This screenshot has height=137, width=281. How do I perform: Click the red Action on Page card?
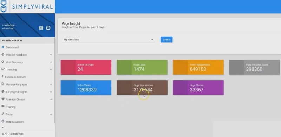pyautogui.click(x=86, y=67)
